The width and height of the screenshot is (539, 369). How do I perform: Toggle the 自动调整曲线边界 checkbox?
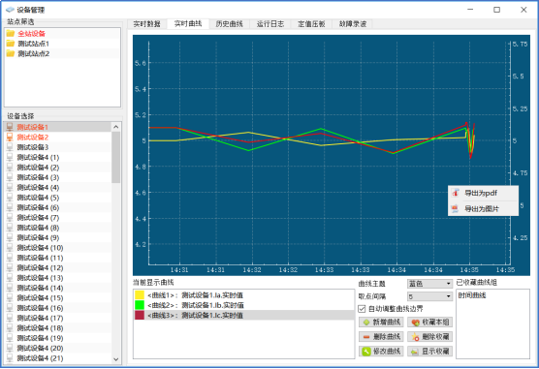[362, 309]
